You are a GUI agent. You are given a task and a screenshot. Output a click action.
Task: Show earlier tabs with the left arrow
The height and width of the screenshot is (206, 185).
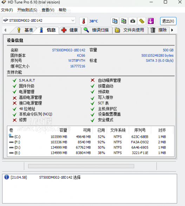point(5,30)
